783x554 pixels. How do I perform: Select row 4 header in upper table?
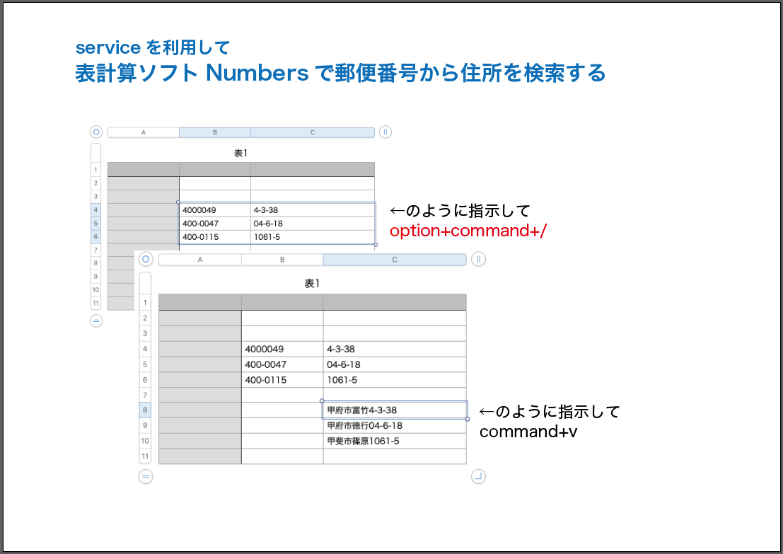pos(95,210)
